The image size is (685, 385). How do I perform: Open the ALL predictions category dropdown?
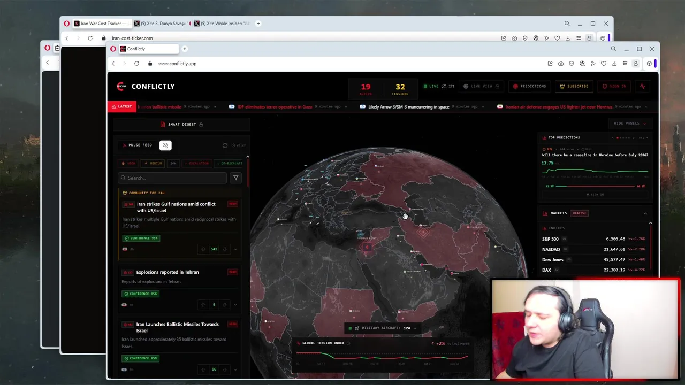pos(643,138)
